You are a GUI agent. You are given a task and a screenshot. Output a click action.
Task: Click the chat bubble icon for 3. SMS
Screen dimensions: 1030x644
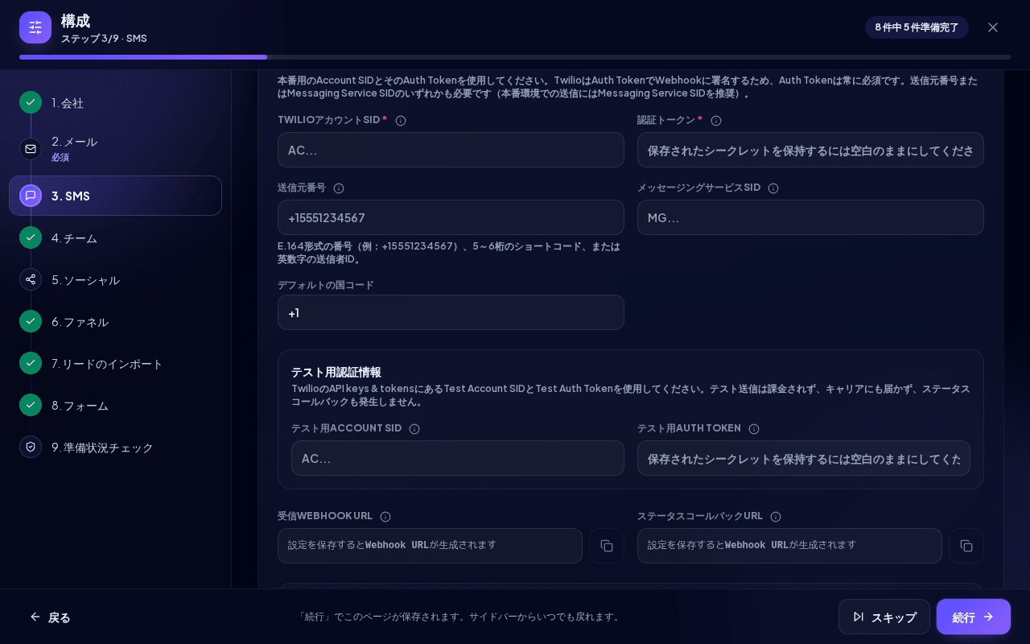(x=31, y=196)
